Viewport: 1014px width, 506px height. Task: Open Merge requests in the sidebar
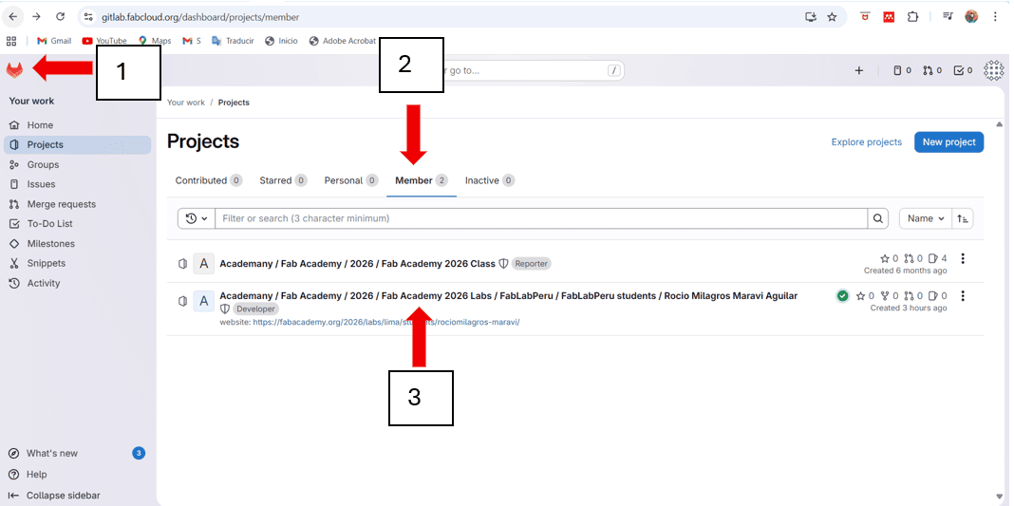pyautogui.click(x=77, y=204)
